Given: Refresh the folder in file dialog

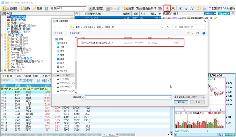Looking at the screenshot, I should click(x=167, y=27).
